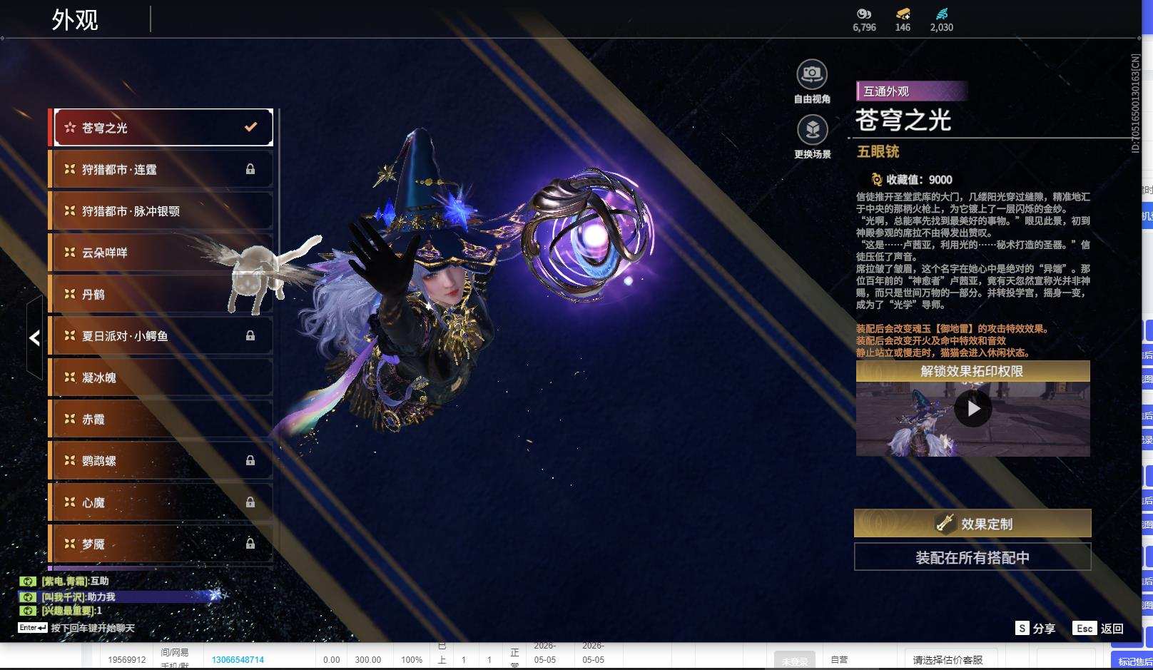Select the 狩猎都市·脉冲银颚 skin
Screen dimensions: 1153x670
point(161,211)
